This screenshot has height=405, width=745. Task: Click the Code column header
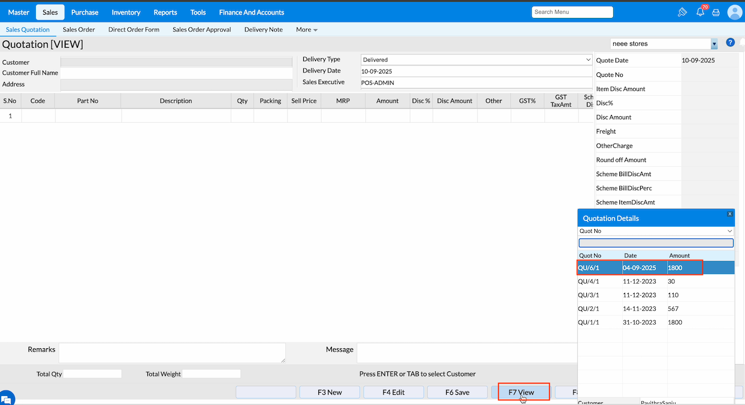pyautogui.click(x=38, y=101)
